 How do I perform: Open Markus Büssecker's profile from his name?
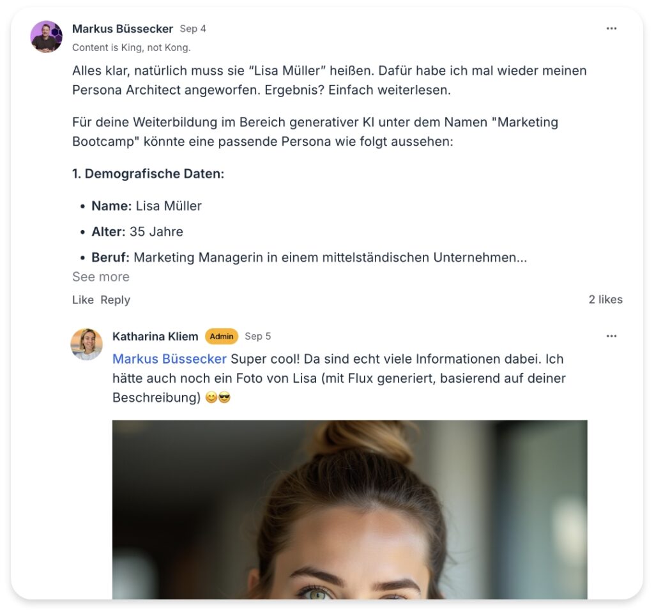122,29
